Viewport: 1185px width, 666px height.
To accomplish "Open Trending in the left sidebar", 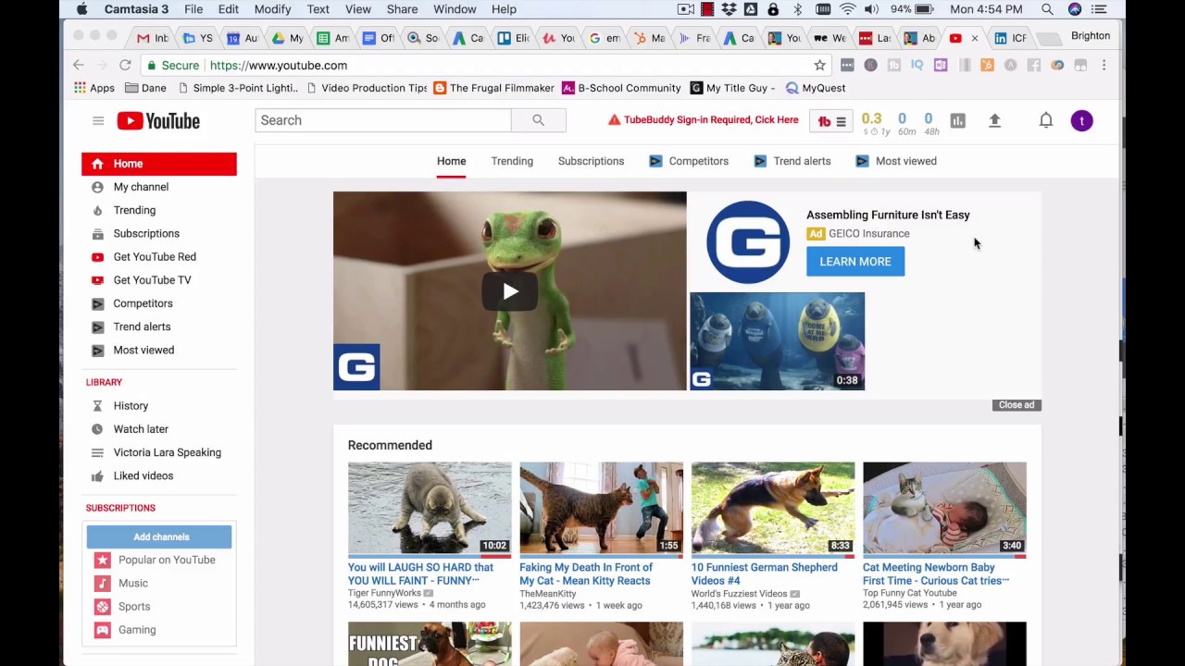I will (134, 210).
